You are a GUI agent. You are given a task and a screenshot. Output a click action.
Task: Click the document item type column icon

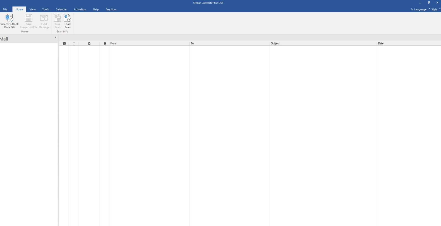click(89, 43)
